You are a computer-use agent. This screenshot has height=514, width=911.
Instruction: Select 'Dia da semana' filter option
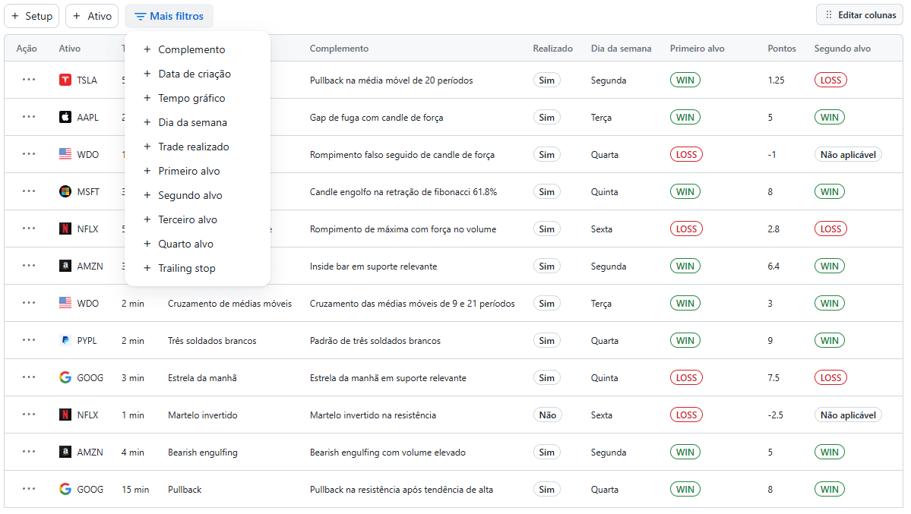(192, 122)
